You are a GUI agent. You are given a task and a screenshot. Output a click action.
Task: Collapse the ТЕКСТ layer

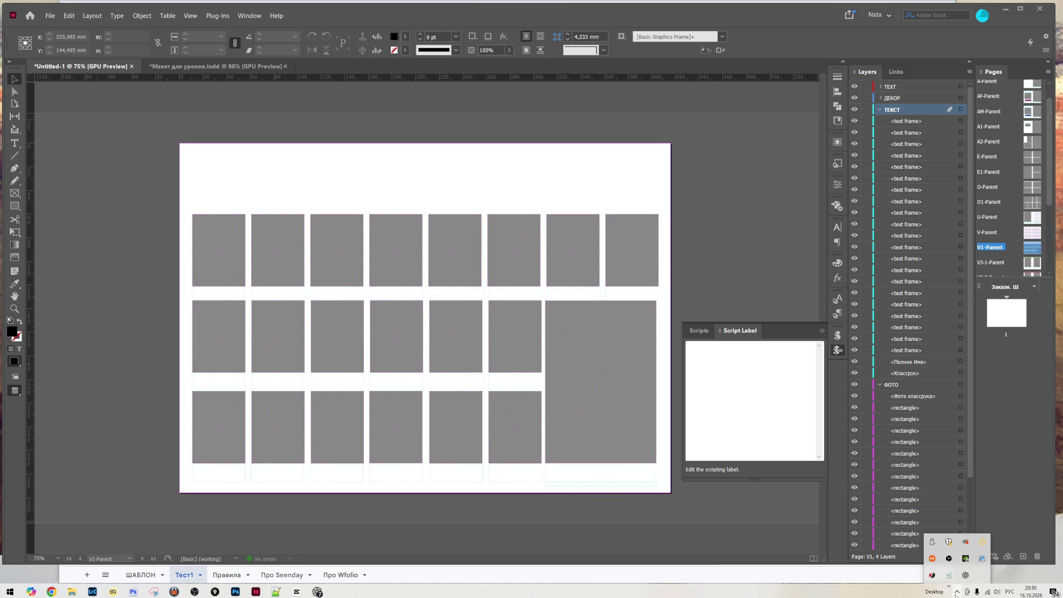pyautogui.click(x=879, y=110)
